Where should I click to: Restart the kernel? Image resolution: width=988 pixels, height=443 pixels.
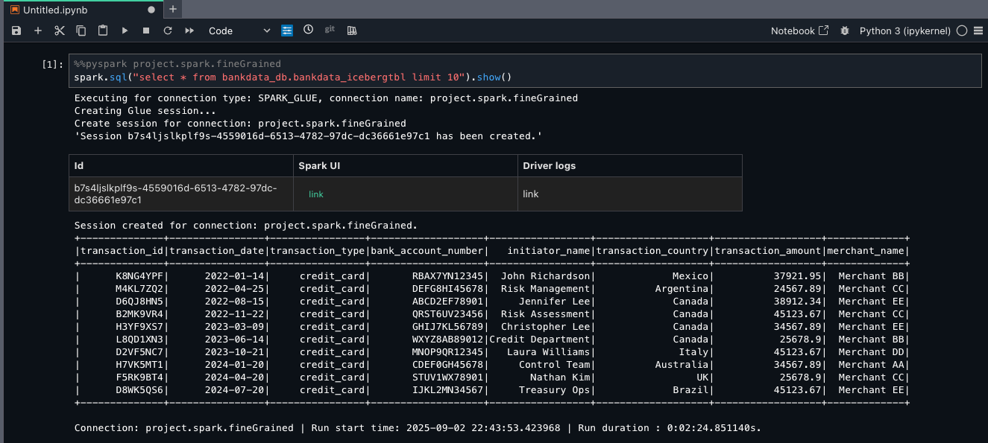(168, 31)
